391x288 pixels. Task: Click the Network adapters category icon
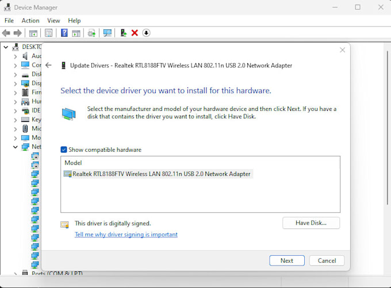coord(25,147)
